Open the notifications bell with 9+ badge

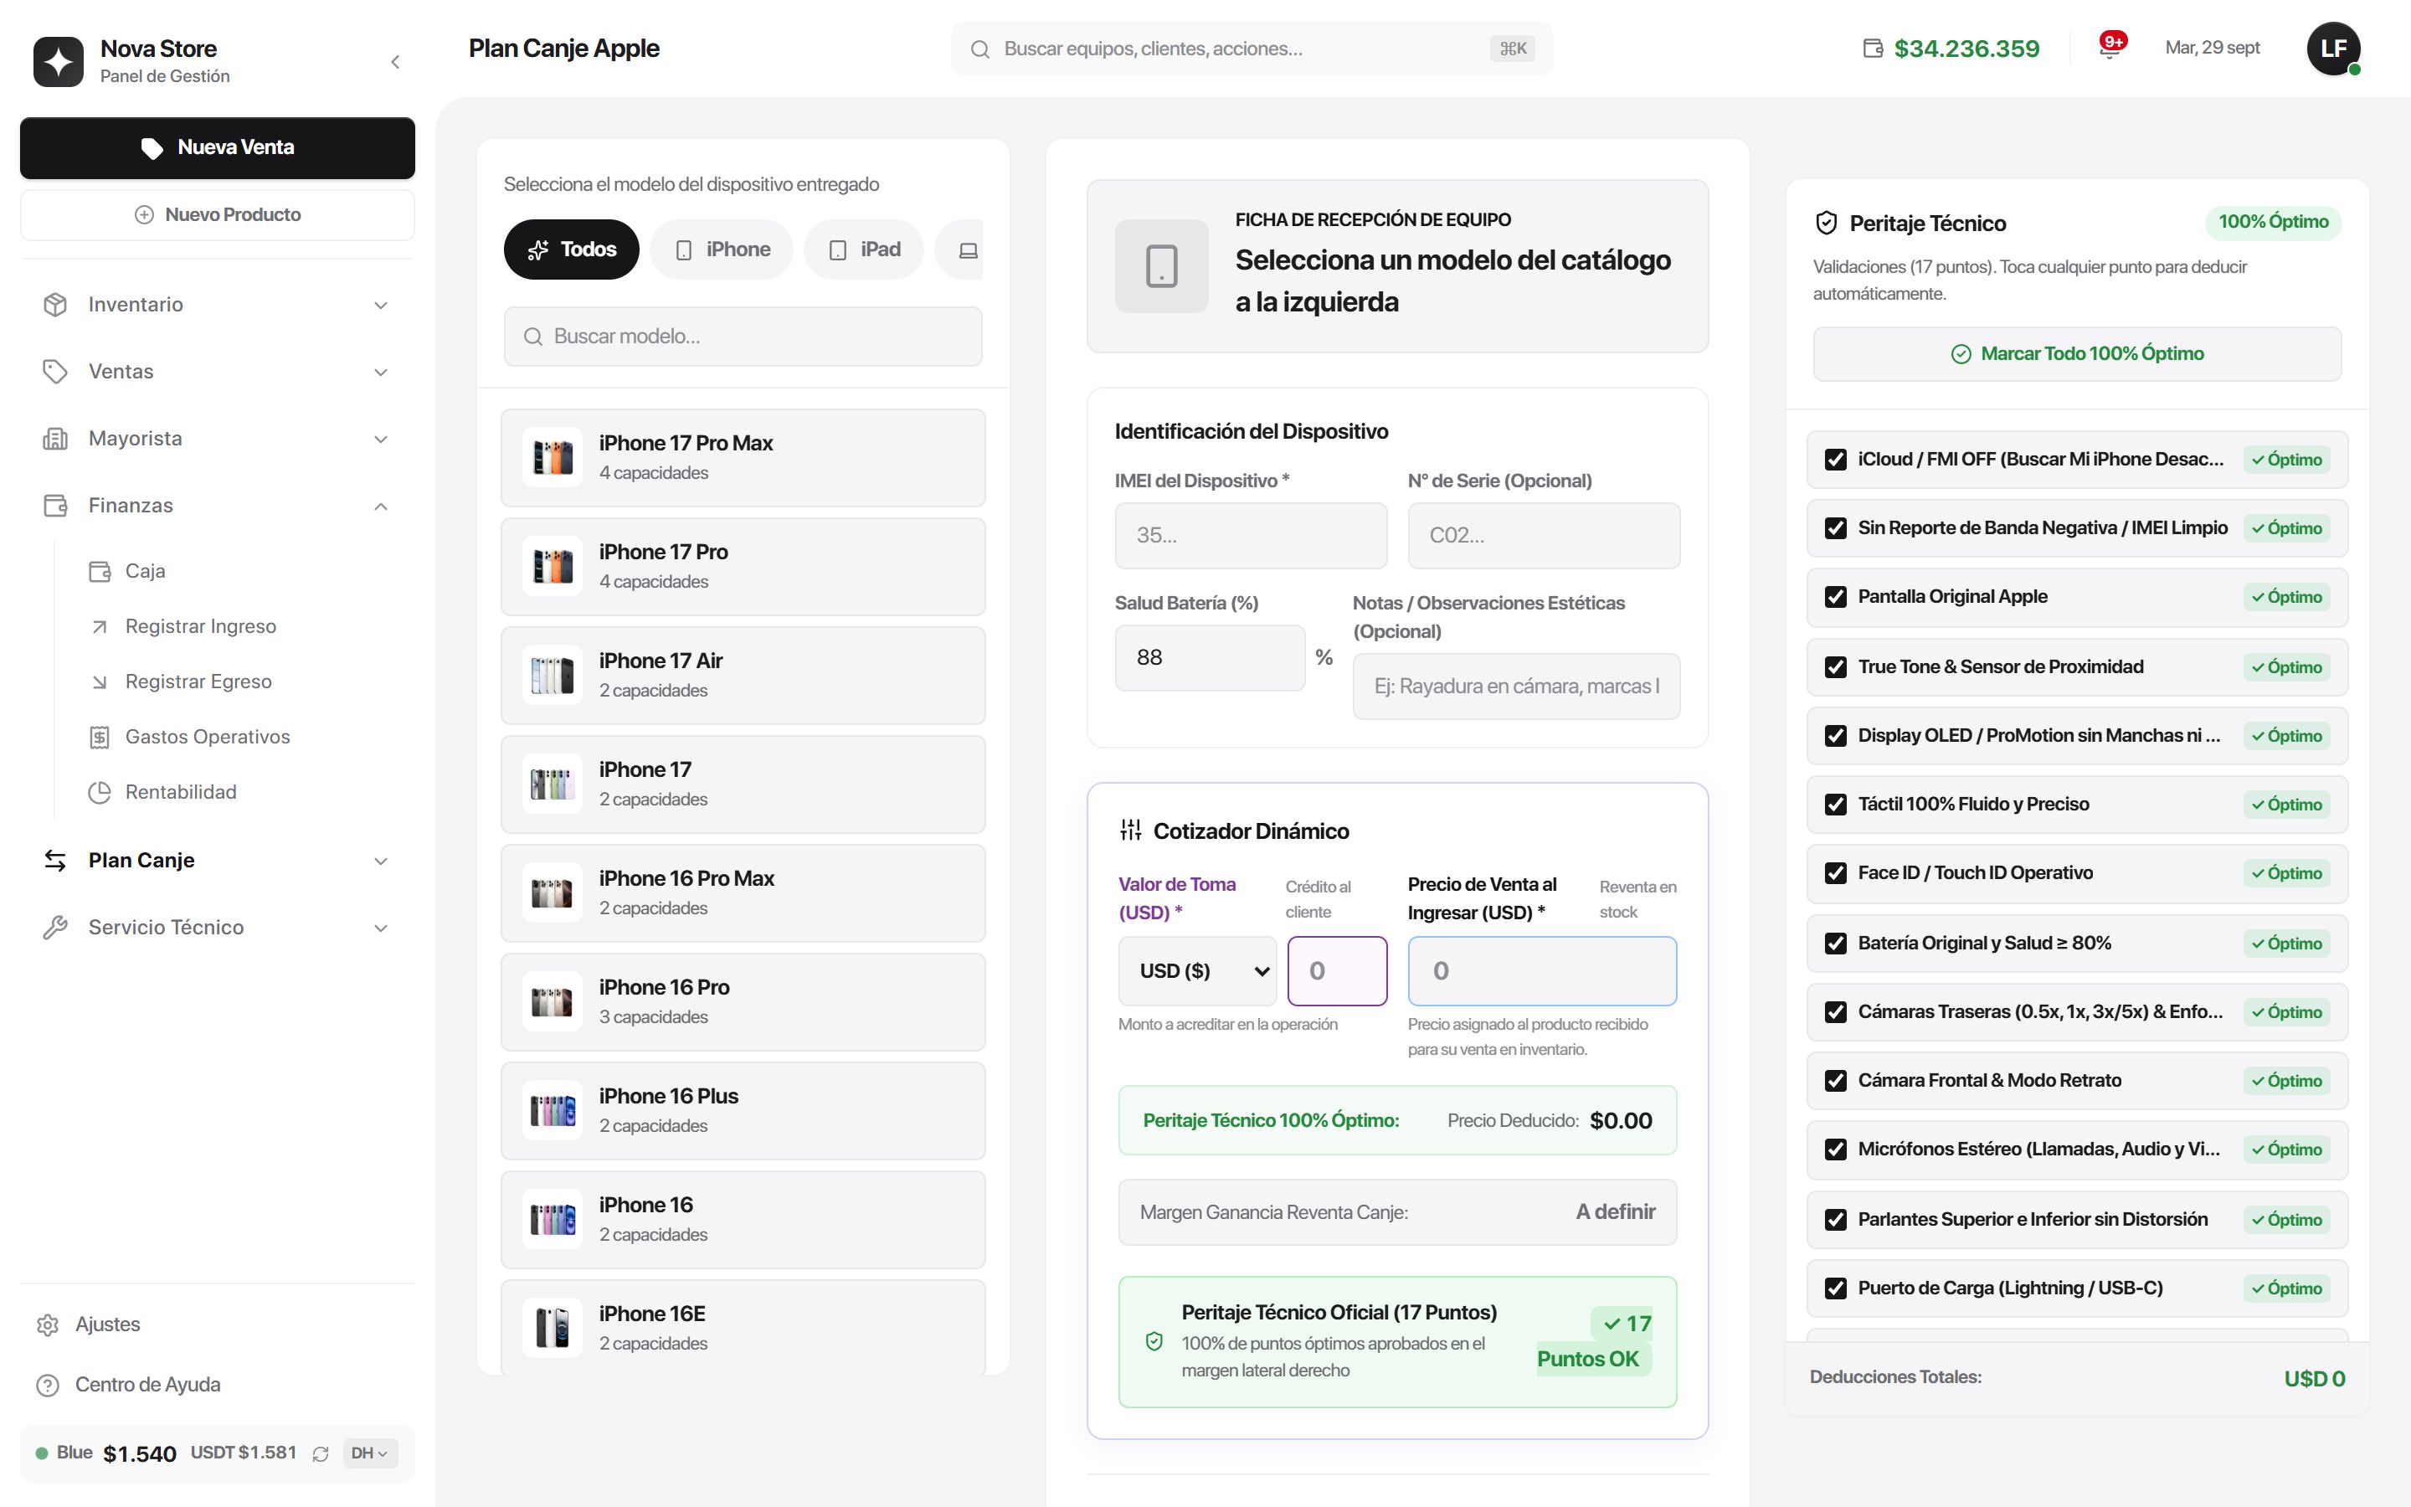point(2109,47)
